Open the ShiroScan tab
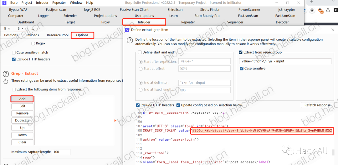 (x=175, y=10)
